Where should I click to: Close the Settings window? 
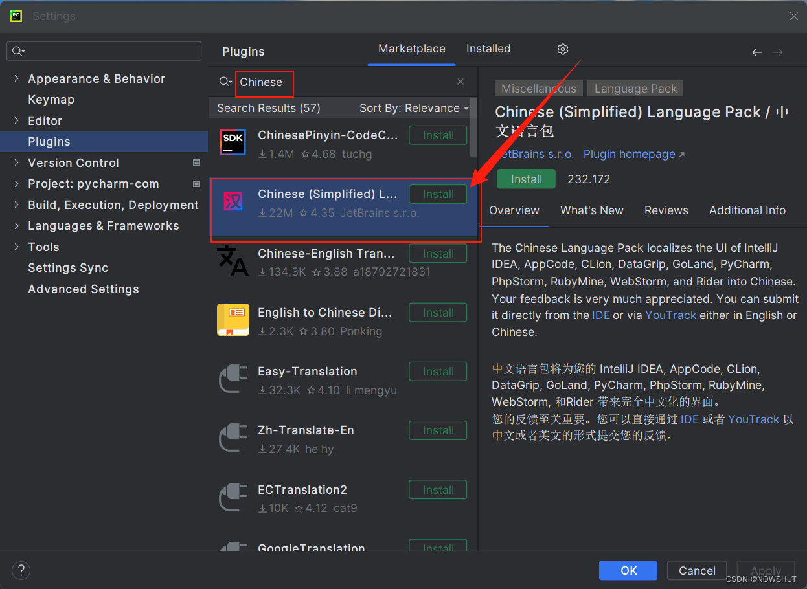pos(793,16)
